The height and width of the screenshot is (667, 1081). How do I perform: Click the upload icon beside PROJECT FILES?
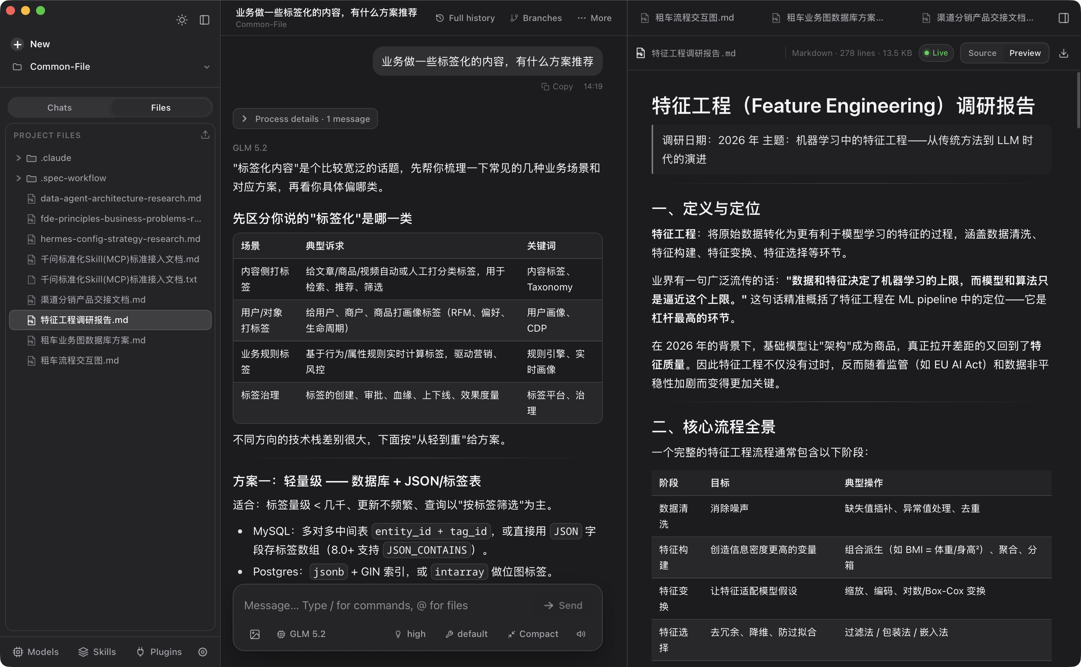tap(205, 135)
